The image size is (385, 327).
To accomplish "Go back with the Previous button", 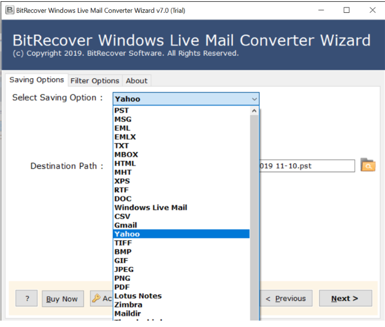I will click(286, 299).
